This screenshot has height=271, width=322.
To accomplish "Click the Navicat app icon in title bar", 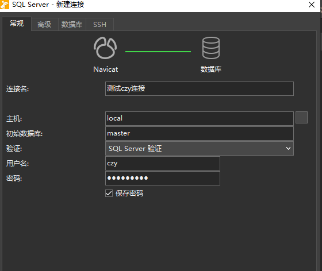I will point(5,5).
